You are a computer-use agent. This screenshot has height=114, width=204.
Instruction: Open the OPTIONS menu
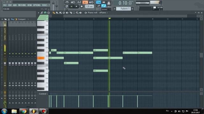click(x=37, y=5)
